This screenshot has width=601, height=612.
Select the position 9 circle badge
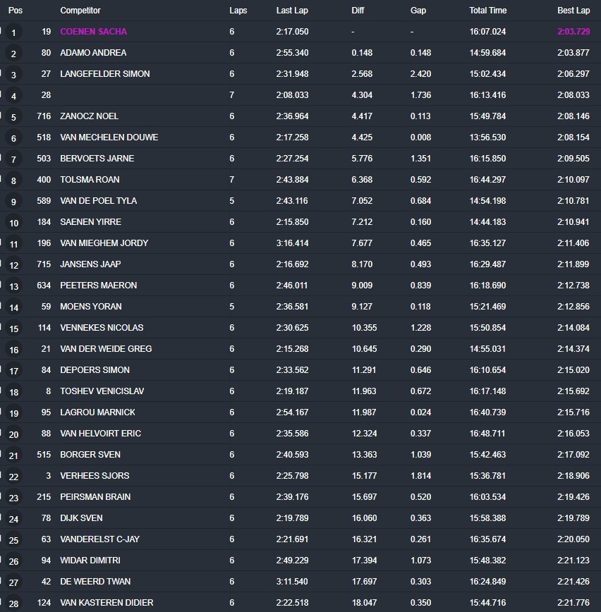(x=13, y=202)
